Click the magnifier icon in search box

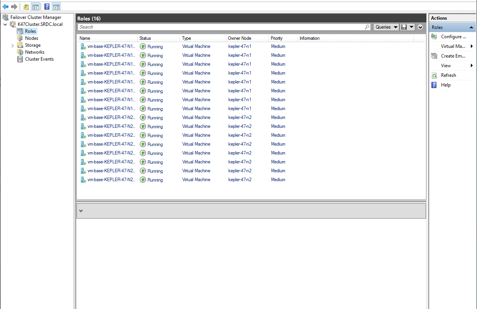pyautogui.click(x=367, y=27)
